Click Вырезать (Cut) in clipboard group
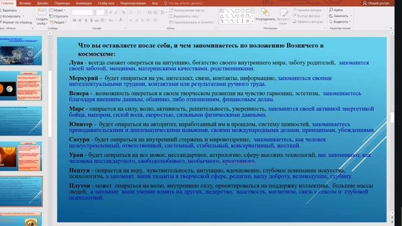The image size is (402, 226). (x=8, y=10)
